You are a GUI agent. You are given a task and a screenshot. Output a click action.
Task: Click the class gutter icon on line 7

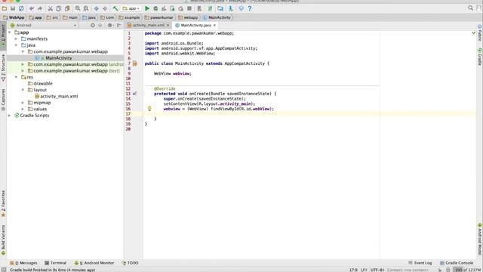pyautogui.click(x=134, y=63)
